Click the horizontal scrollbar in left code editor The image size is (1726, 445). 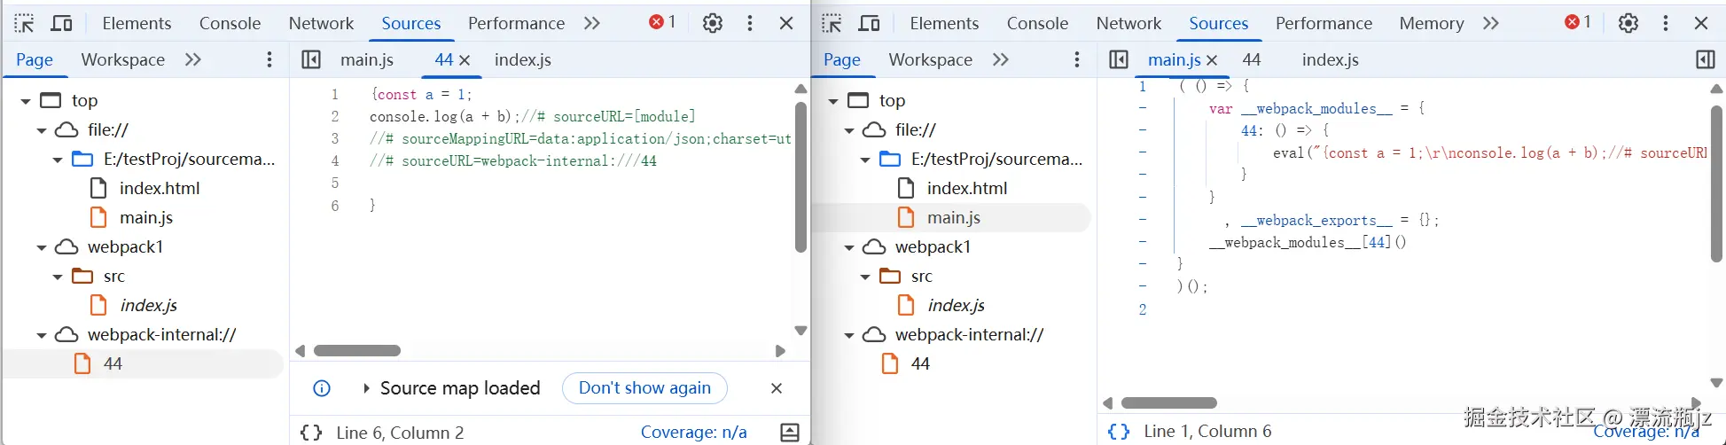click(x=357, y=351)
